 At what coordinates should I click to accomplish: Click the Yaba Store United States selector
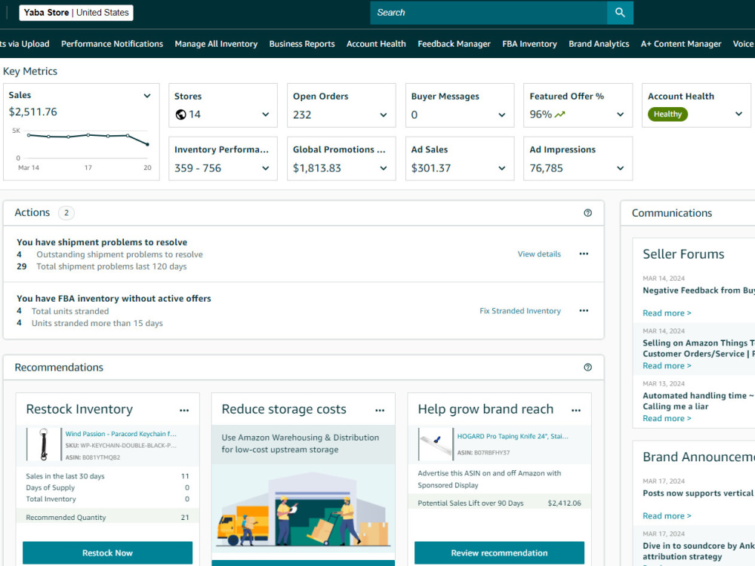pos(76,13)
